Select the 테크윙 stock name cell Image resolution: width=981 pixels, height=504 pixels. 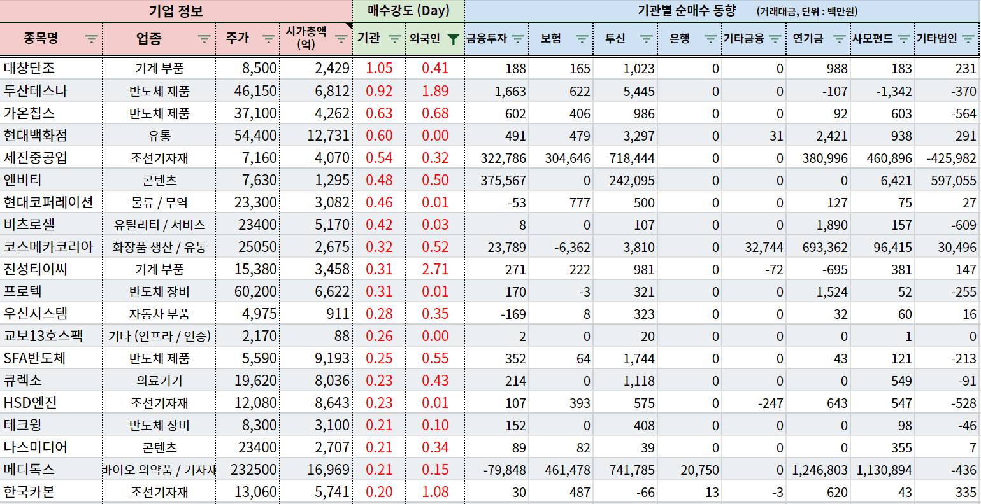[x=51, y=424]
